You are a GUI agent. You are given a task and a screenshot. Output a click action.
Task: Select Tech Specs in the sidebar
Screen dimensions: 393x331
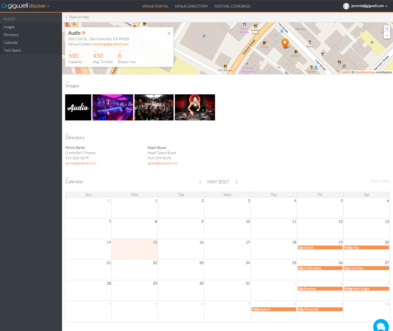(12, 50)
